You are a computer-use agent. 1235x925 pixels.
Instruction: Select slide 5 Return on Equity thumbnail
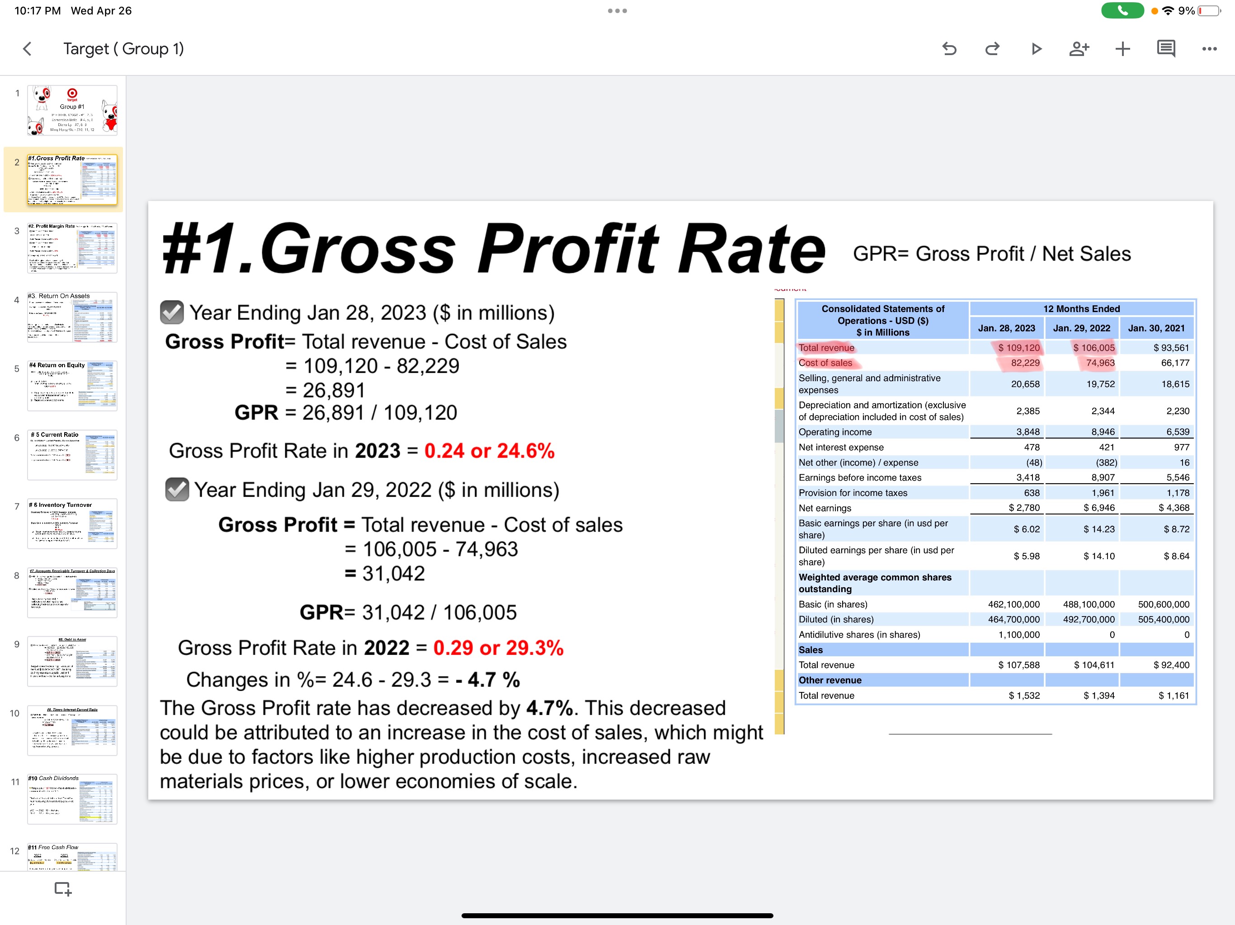72,386
